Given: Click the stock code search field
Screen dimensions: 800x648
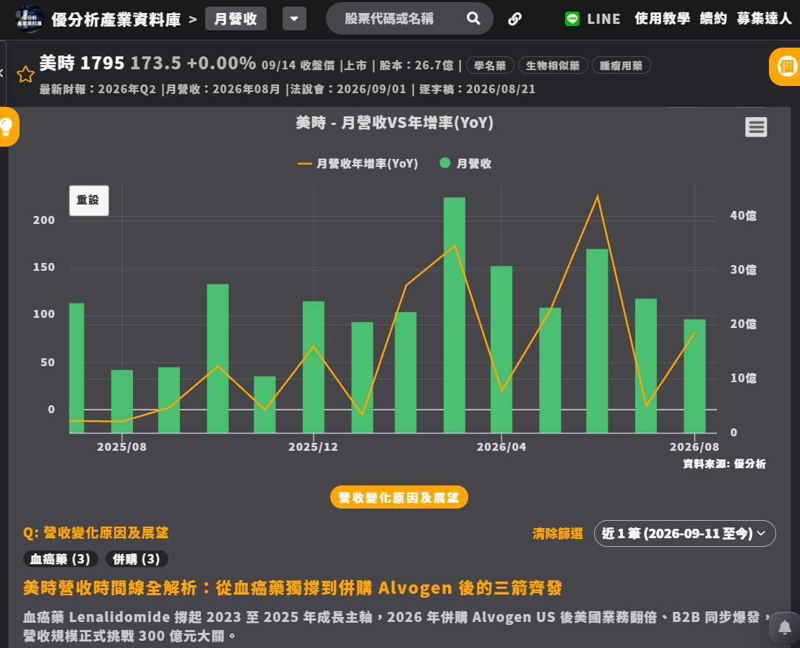Looking at the screenshot, I should tap(395, 19).
